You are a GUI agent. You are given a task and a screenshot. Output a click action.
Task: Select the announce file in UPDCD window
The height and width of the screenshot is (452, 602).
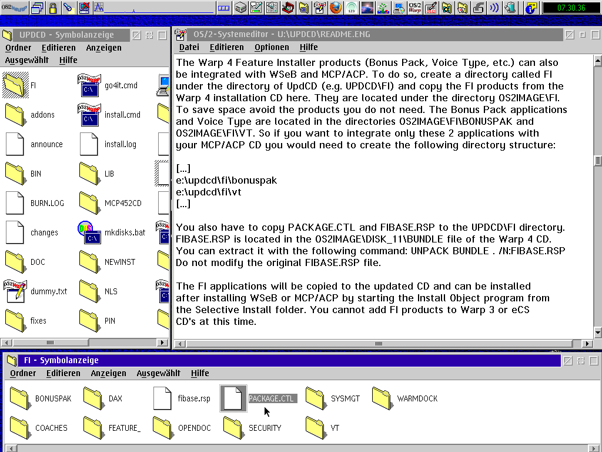pos(15,144)
